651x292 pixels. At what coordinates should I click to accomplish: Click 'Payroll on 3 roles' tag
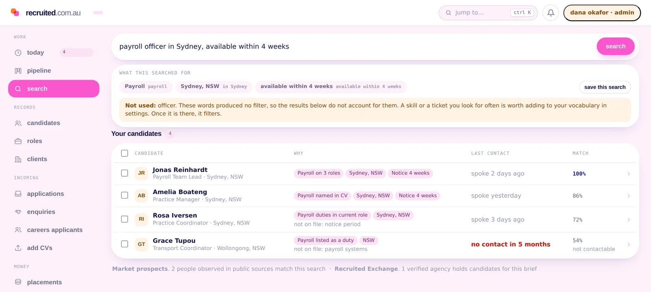(x=319, y=173)
